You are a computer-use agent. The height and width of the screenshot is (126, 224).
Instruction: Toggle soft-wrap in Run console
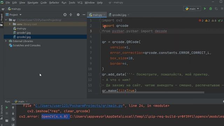point(13,119)
